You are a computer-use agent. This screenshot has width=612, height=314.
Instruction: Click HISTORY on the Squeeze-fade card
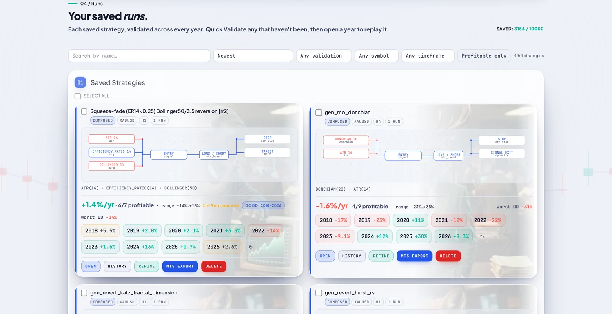point(118,266)
